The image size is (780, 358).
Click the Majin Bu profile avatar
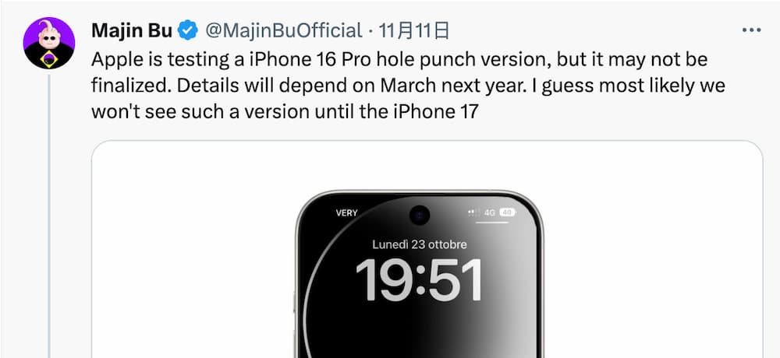48,44
